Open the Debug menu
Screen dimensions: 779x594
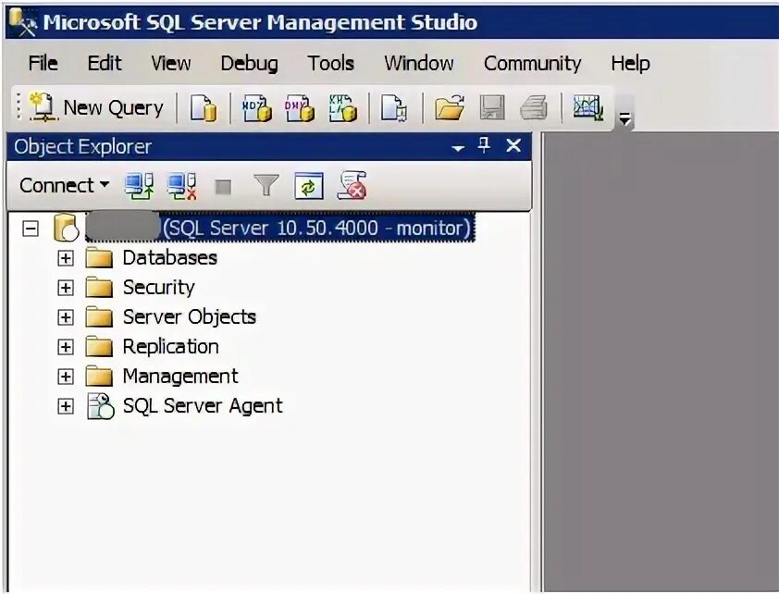coord(250,64)
